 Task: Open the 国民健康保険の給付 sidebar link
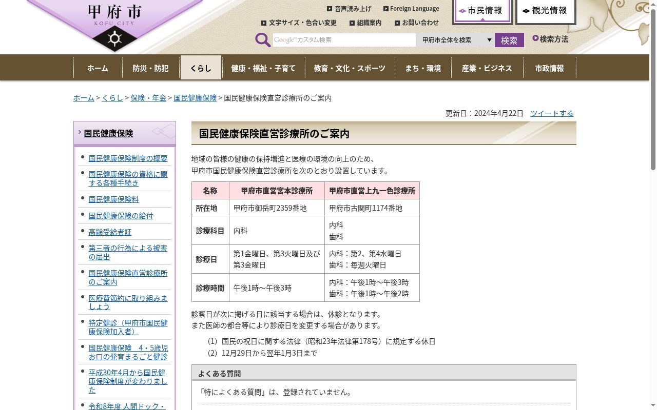pyautogui.click(x=121, y=216)
